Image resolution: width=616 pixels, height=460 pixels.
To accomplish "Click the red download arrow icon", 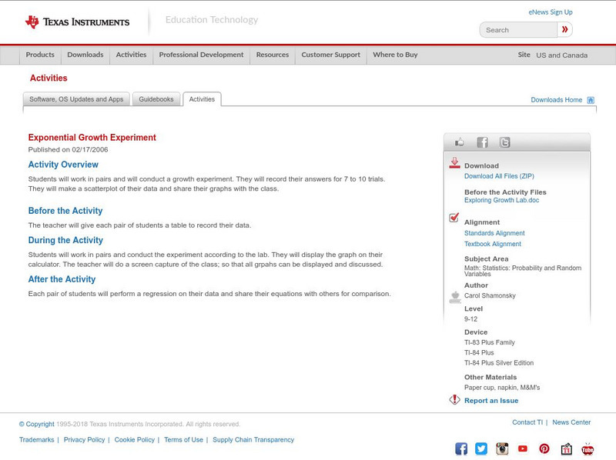I will click(454, 163).
